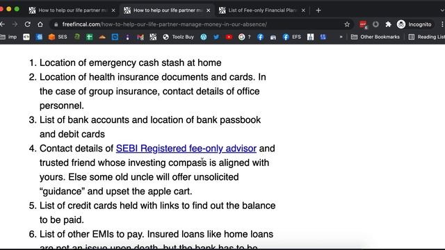
Task: Open the EFS Facebook bookmark
Action: (292, 37)
